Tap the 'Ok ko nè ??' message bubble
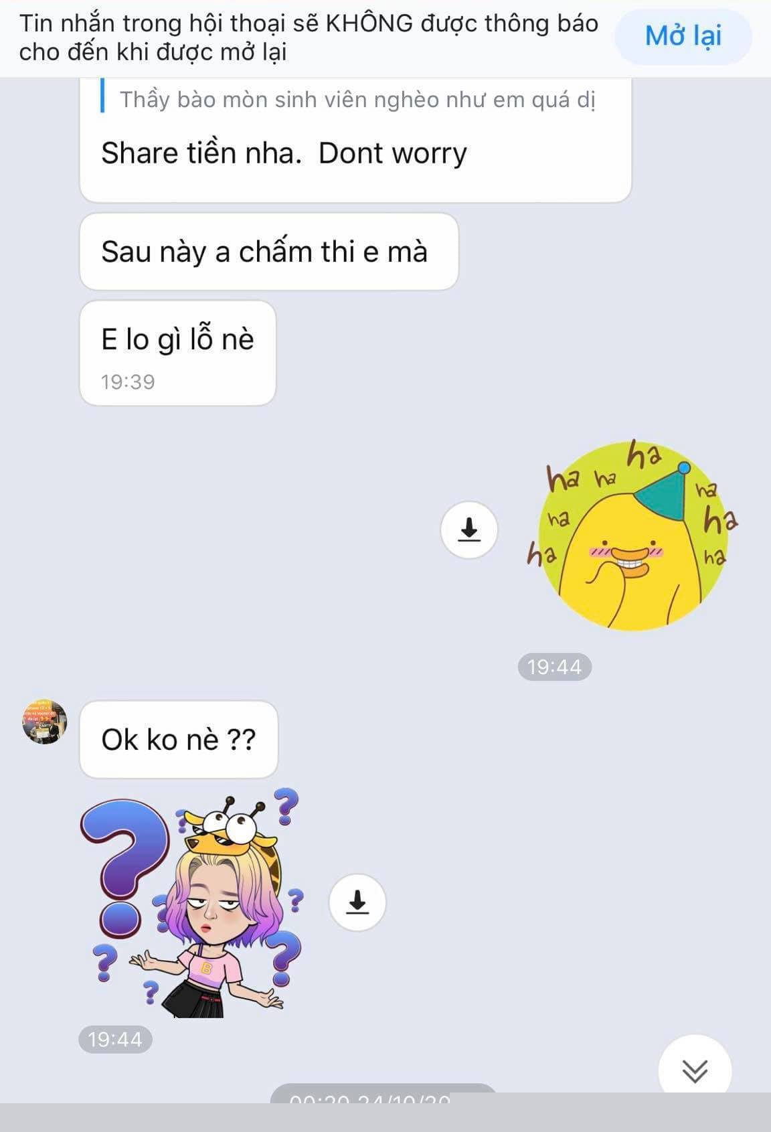 [179, 739]
